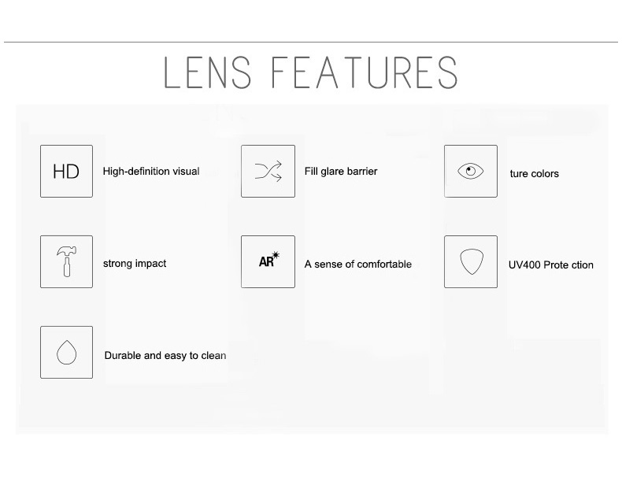Click the word "High-definition"
The height and width of the screenshot is (481, 622).
pos(136,171)
